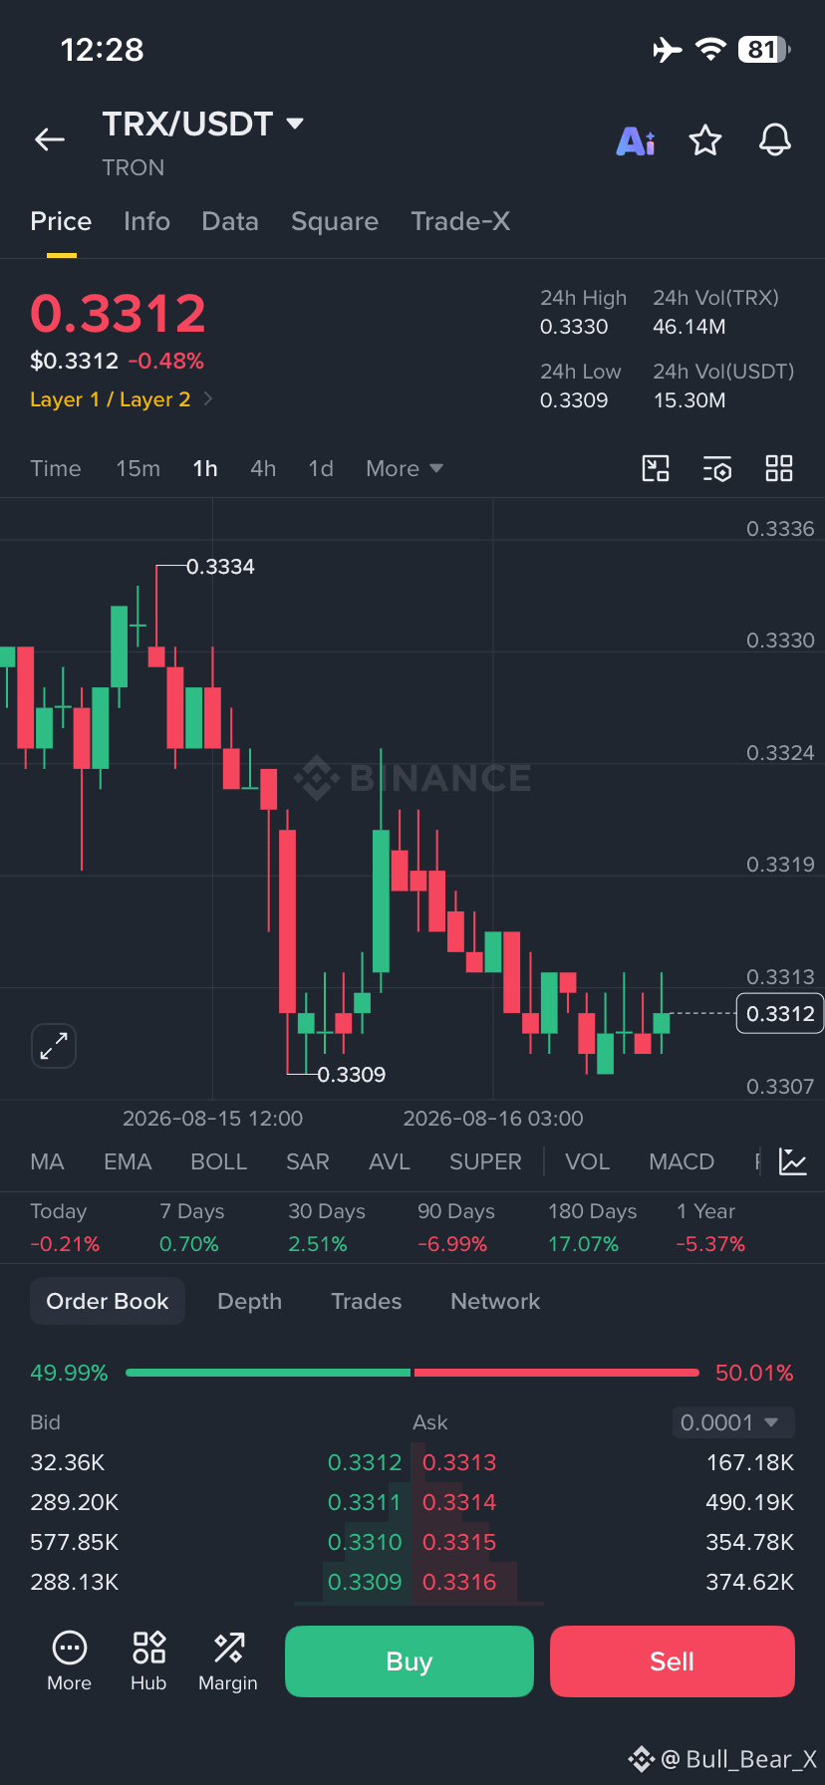Open chart settings icon

717,468
